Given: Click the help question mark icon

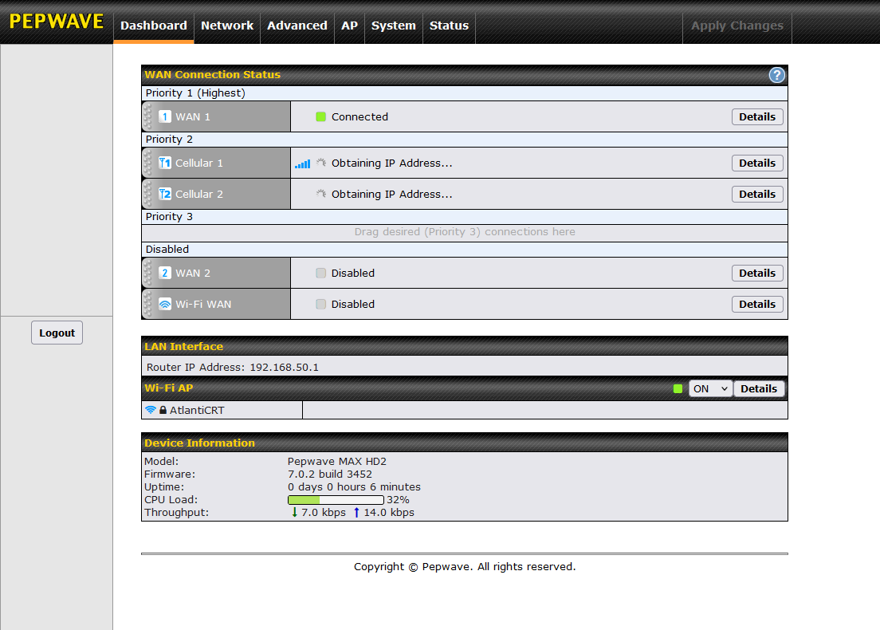Looking at the screenshot, I should 776,75.
